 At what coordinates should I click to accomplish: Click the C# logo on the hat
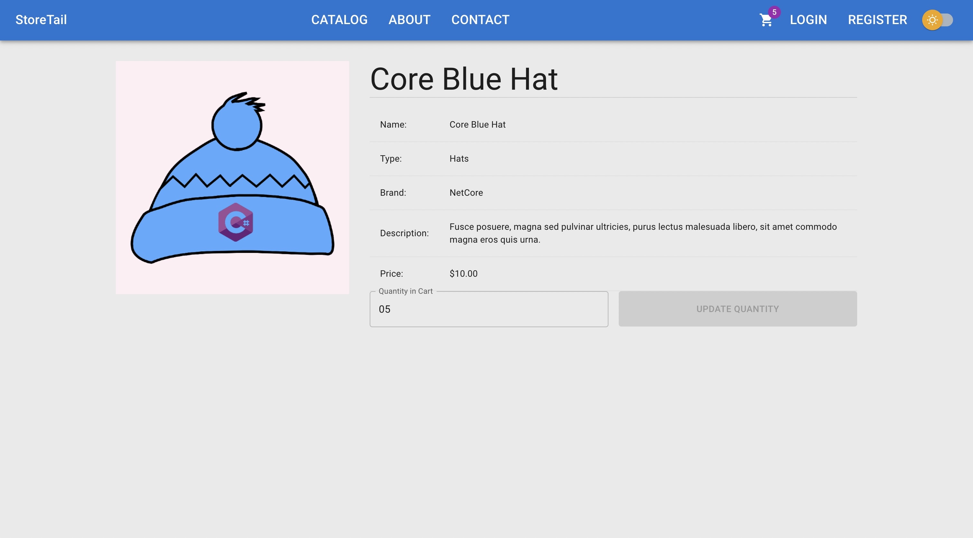[x=236, y=222]
